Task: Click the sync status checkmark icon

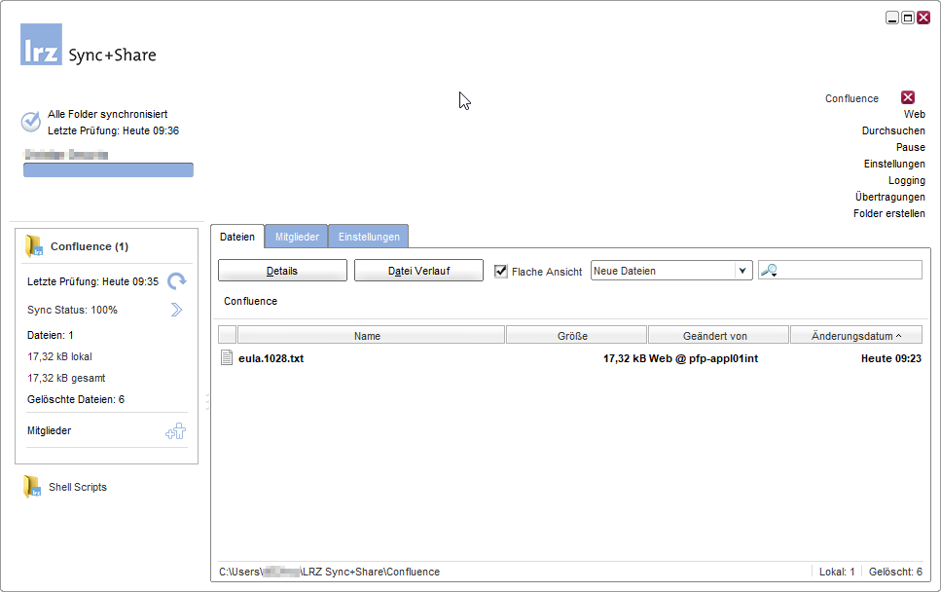Action: point(31,122)
